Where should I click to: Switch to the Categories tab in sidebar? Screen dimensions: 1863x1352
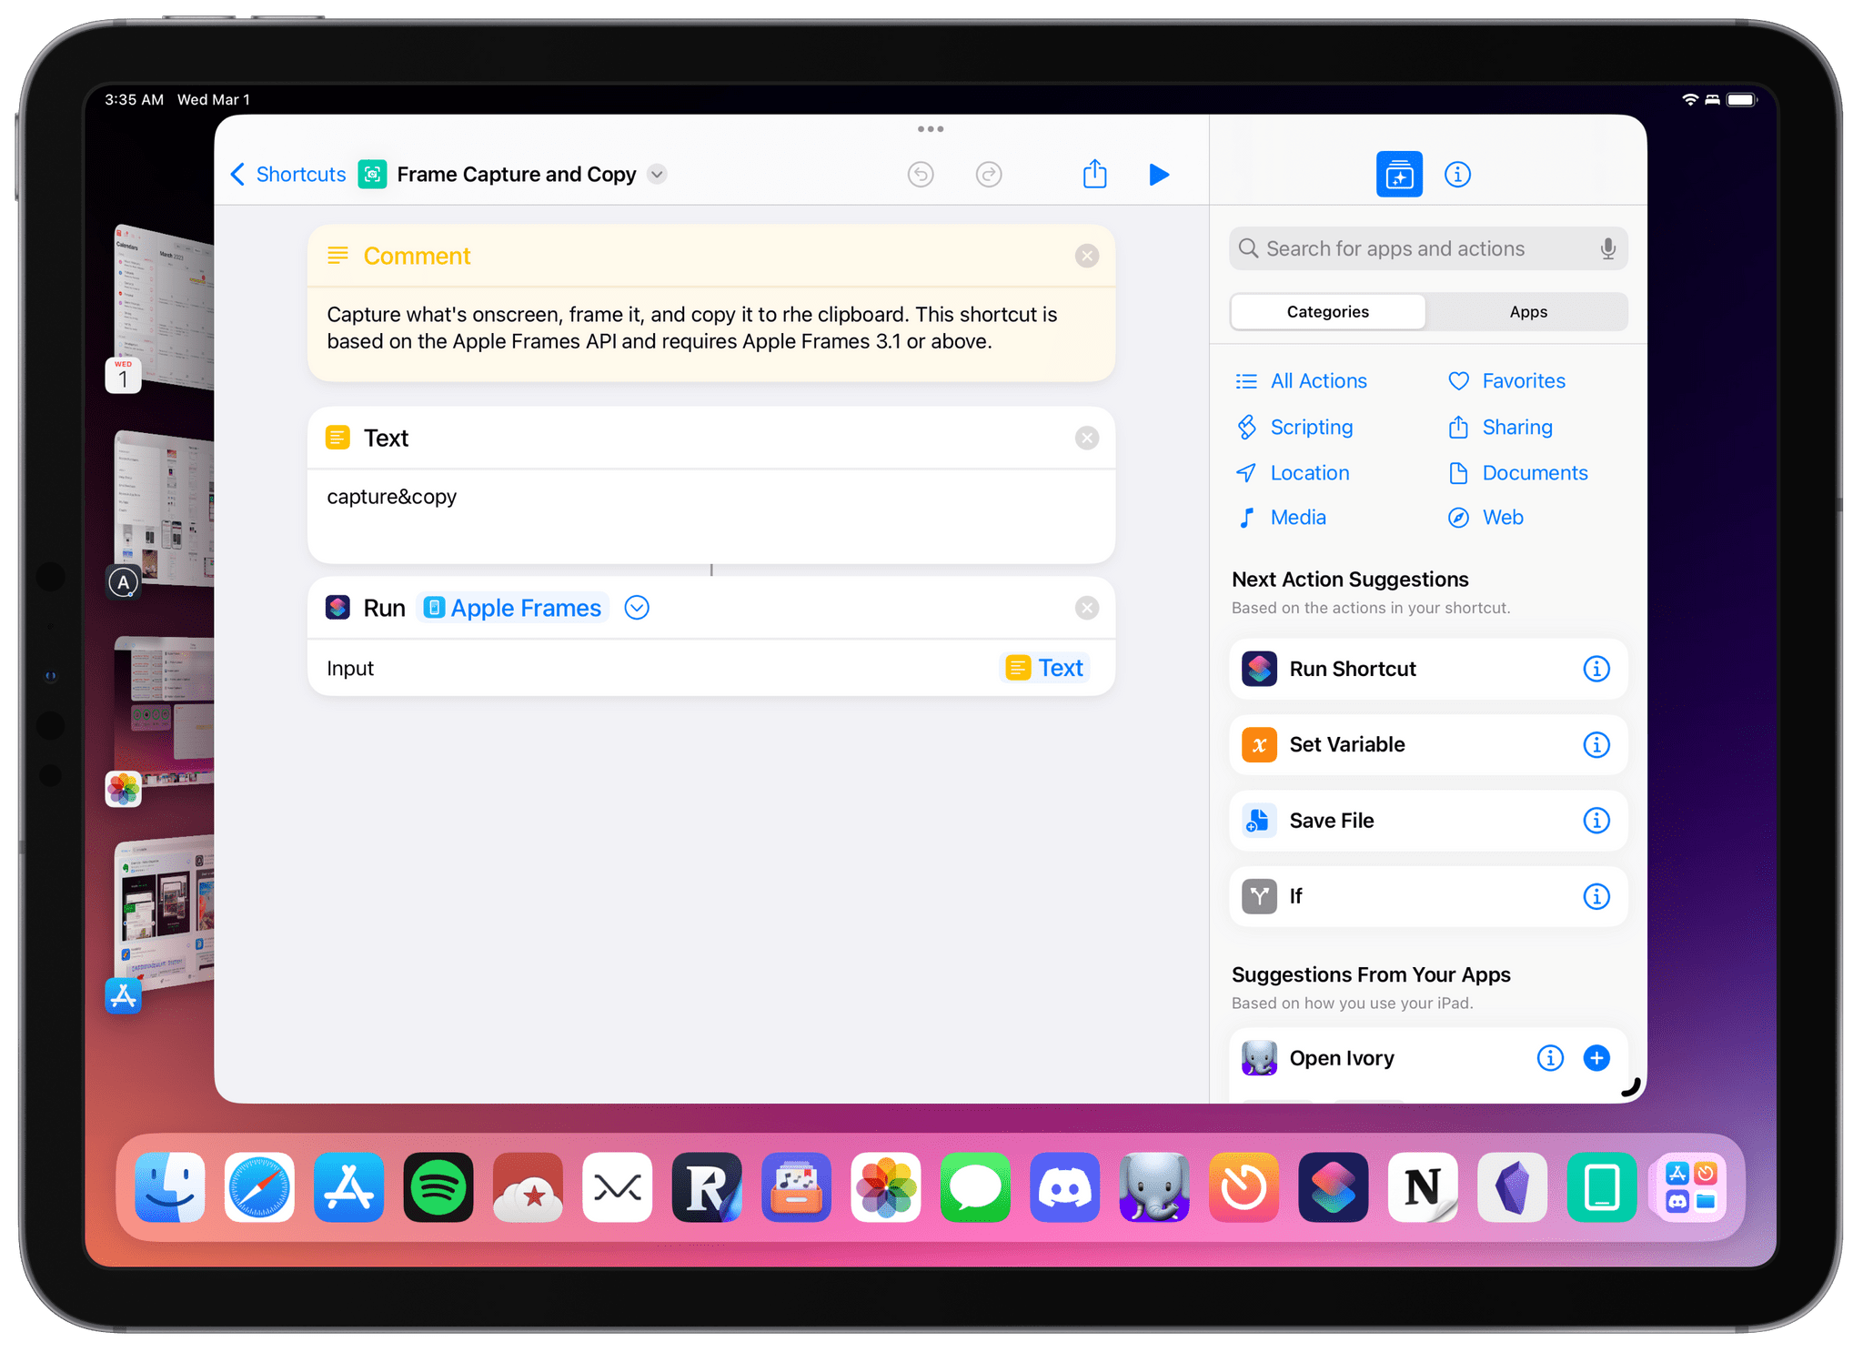pyautogui.click(x=1326, y=311)
